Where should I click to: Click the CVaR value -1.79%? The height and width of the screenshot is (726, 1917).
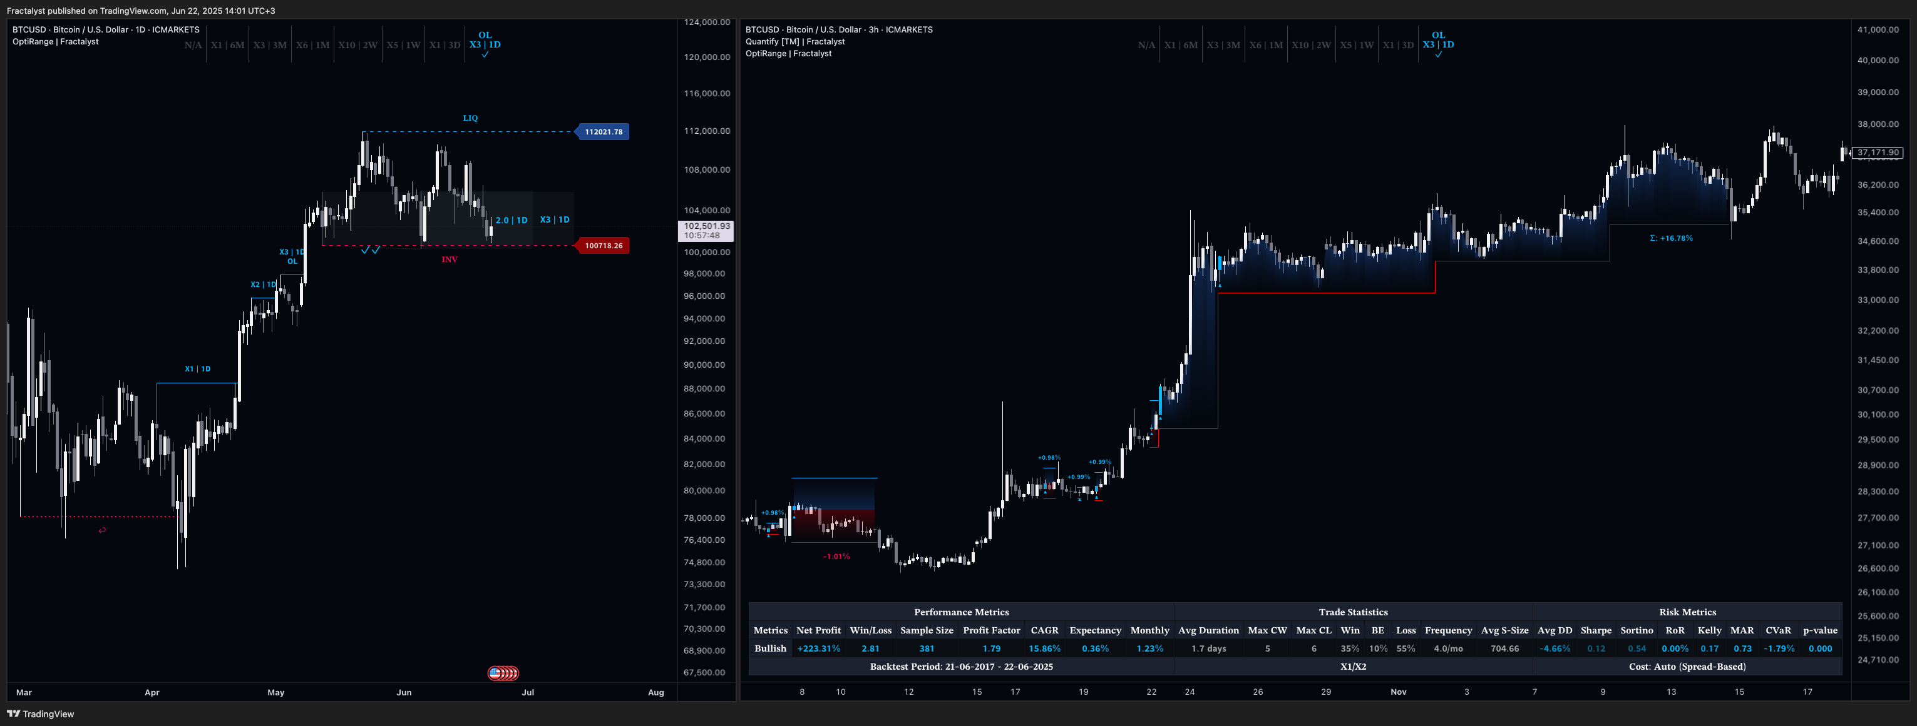1779,648
